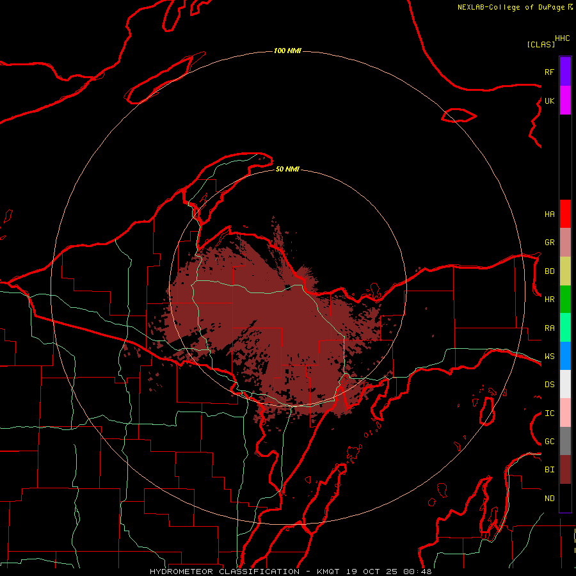Click the '00:48' timestamp text

[418, 572]
